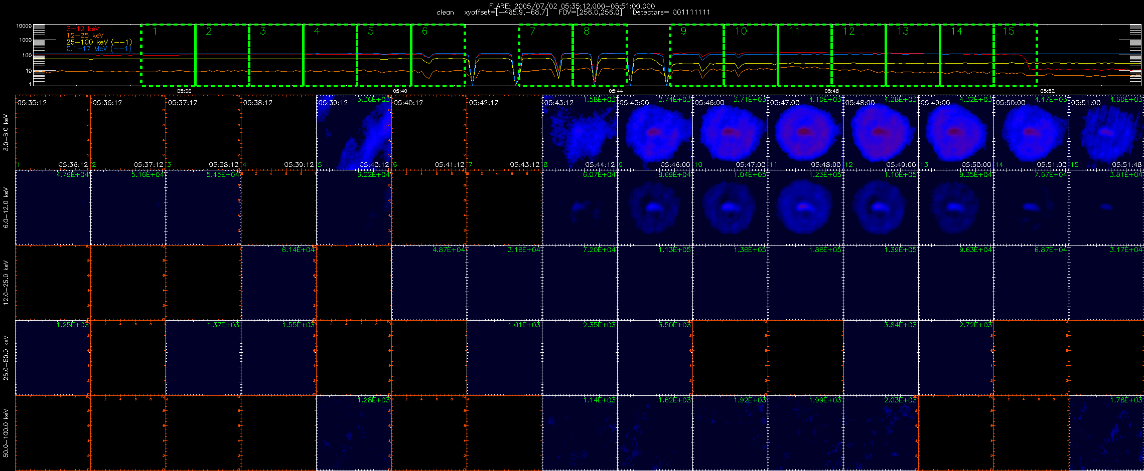The image size is (1144, 471).
Task: Click the 05:36 time axis tick label
Action: click(184, 91)
